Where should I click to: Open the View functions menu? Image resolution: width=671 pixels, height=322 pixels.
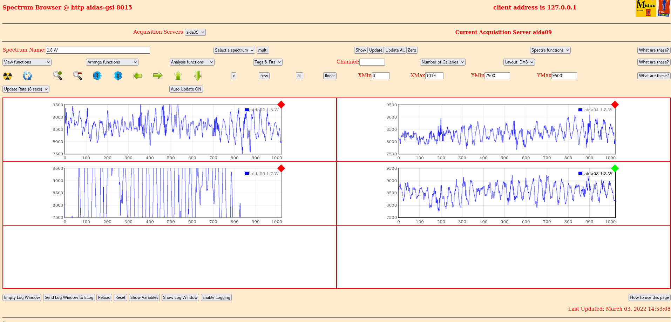tap(27, 62)
